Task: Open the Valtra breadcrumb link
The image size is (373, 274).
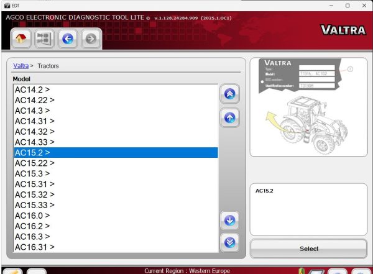Action: pos(21,66)
